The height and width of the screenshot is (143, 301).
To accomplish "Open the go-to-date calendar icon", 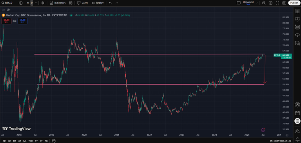I will (54, 141).
